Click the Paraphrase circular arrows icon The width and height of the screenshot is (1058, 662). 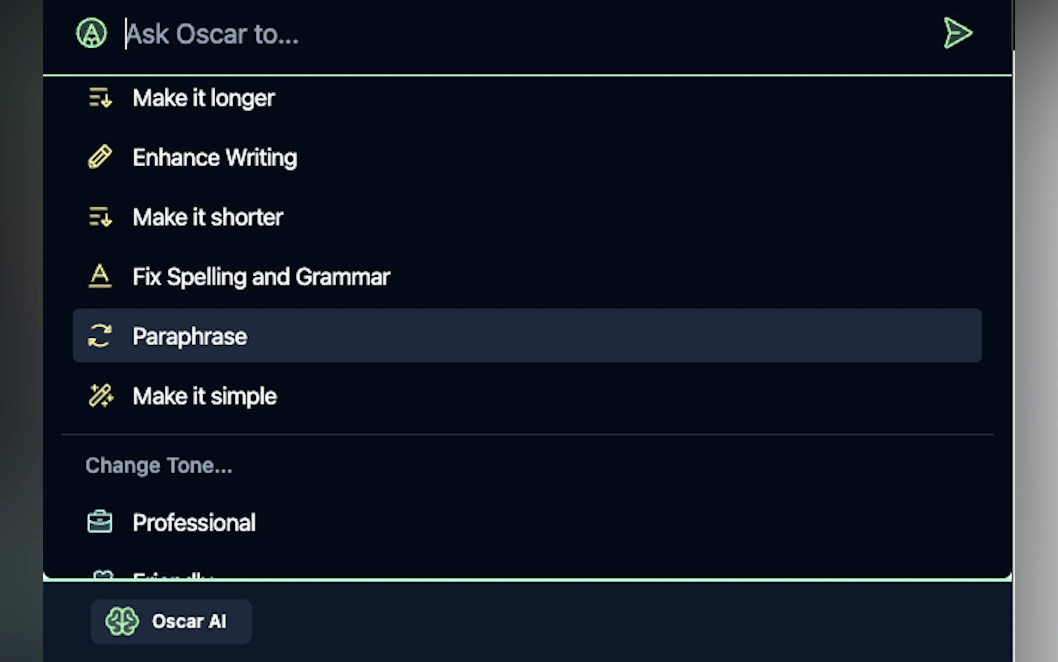pyautogui.click(x=100, y=336)
